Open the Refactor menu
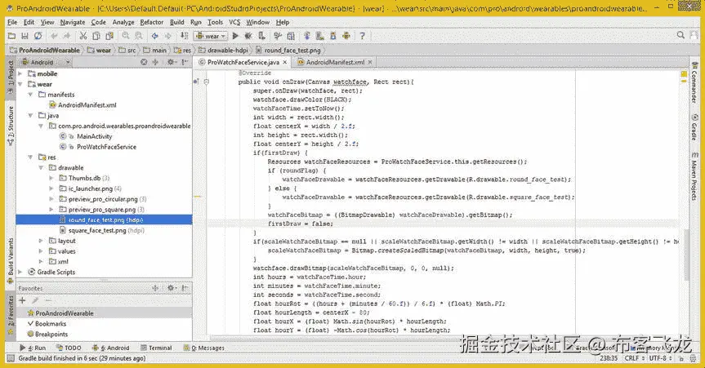The height and width of the screenshot is (368, 705). [x=151, y=22]
